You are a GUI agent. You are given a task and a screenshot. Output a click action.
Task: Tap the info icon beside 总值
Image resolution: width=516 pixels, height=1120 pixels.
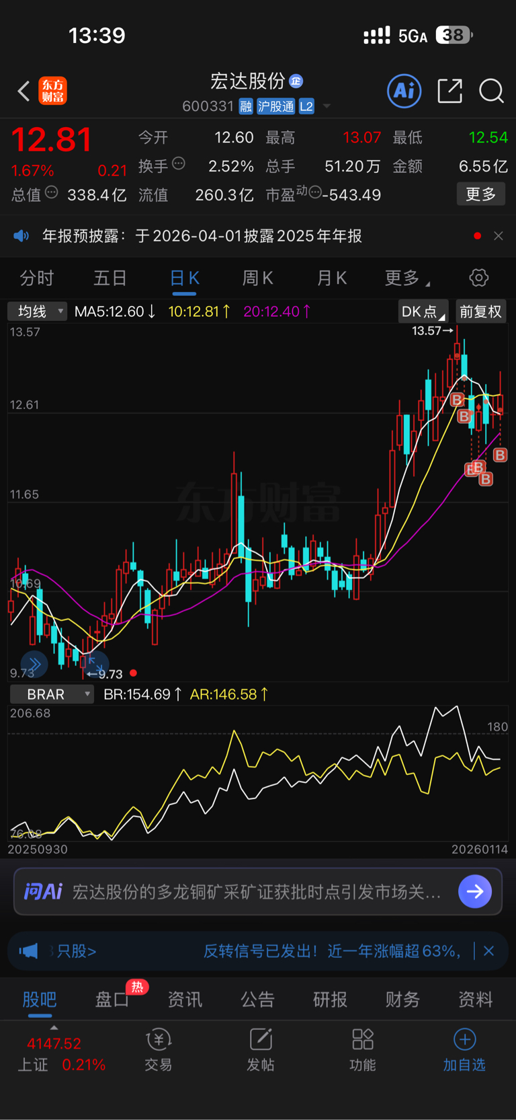52,193
